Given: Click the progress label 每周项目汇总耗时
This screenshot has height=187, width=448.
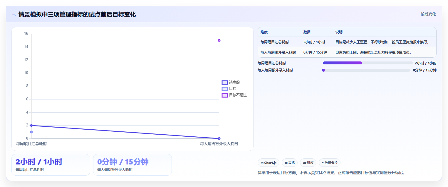Looking at the screenshot, I should pyautogui.click(x=272, y=63).
